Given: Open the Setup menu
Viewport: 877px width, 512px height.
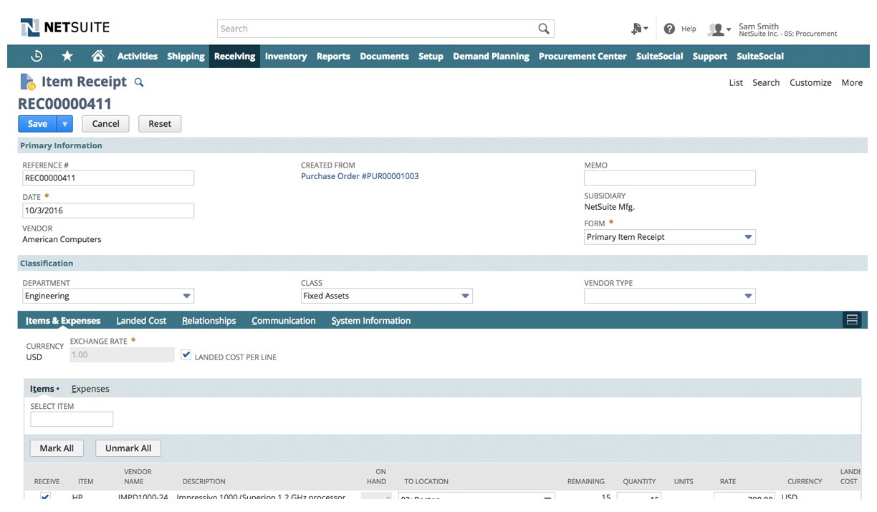Looking at the screenshot, I should click(431, 56).
